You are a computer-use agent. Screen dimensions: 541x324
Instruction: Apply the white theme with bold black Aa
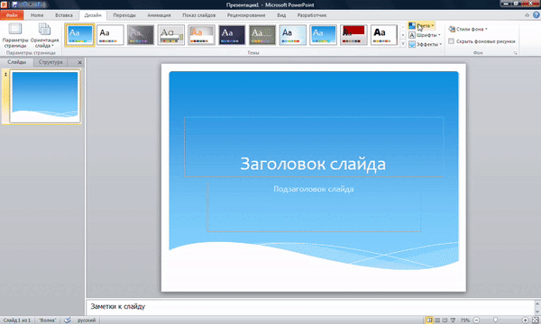pyautogui.click(x=384, y=35)
